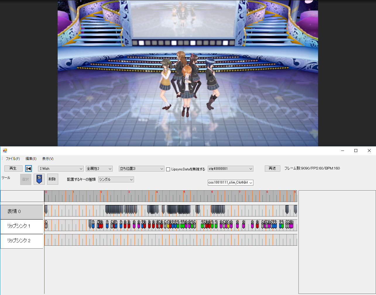The width and height of the screenshot is (376, 295).
Task: Select the unlabeled gray key in リップシンク 1
Action: click(90, 224)
